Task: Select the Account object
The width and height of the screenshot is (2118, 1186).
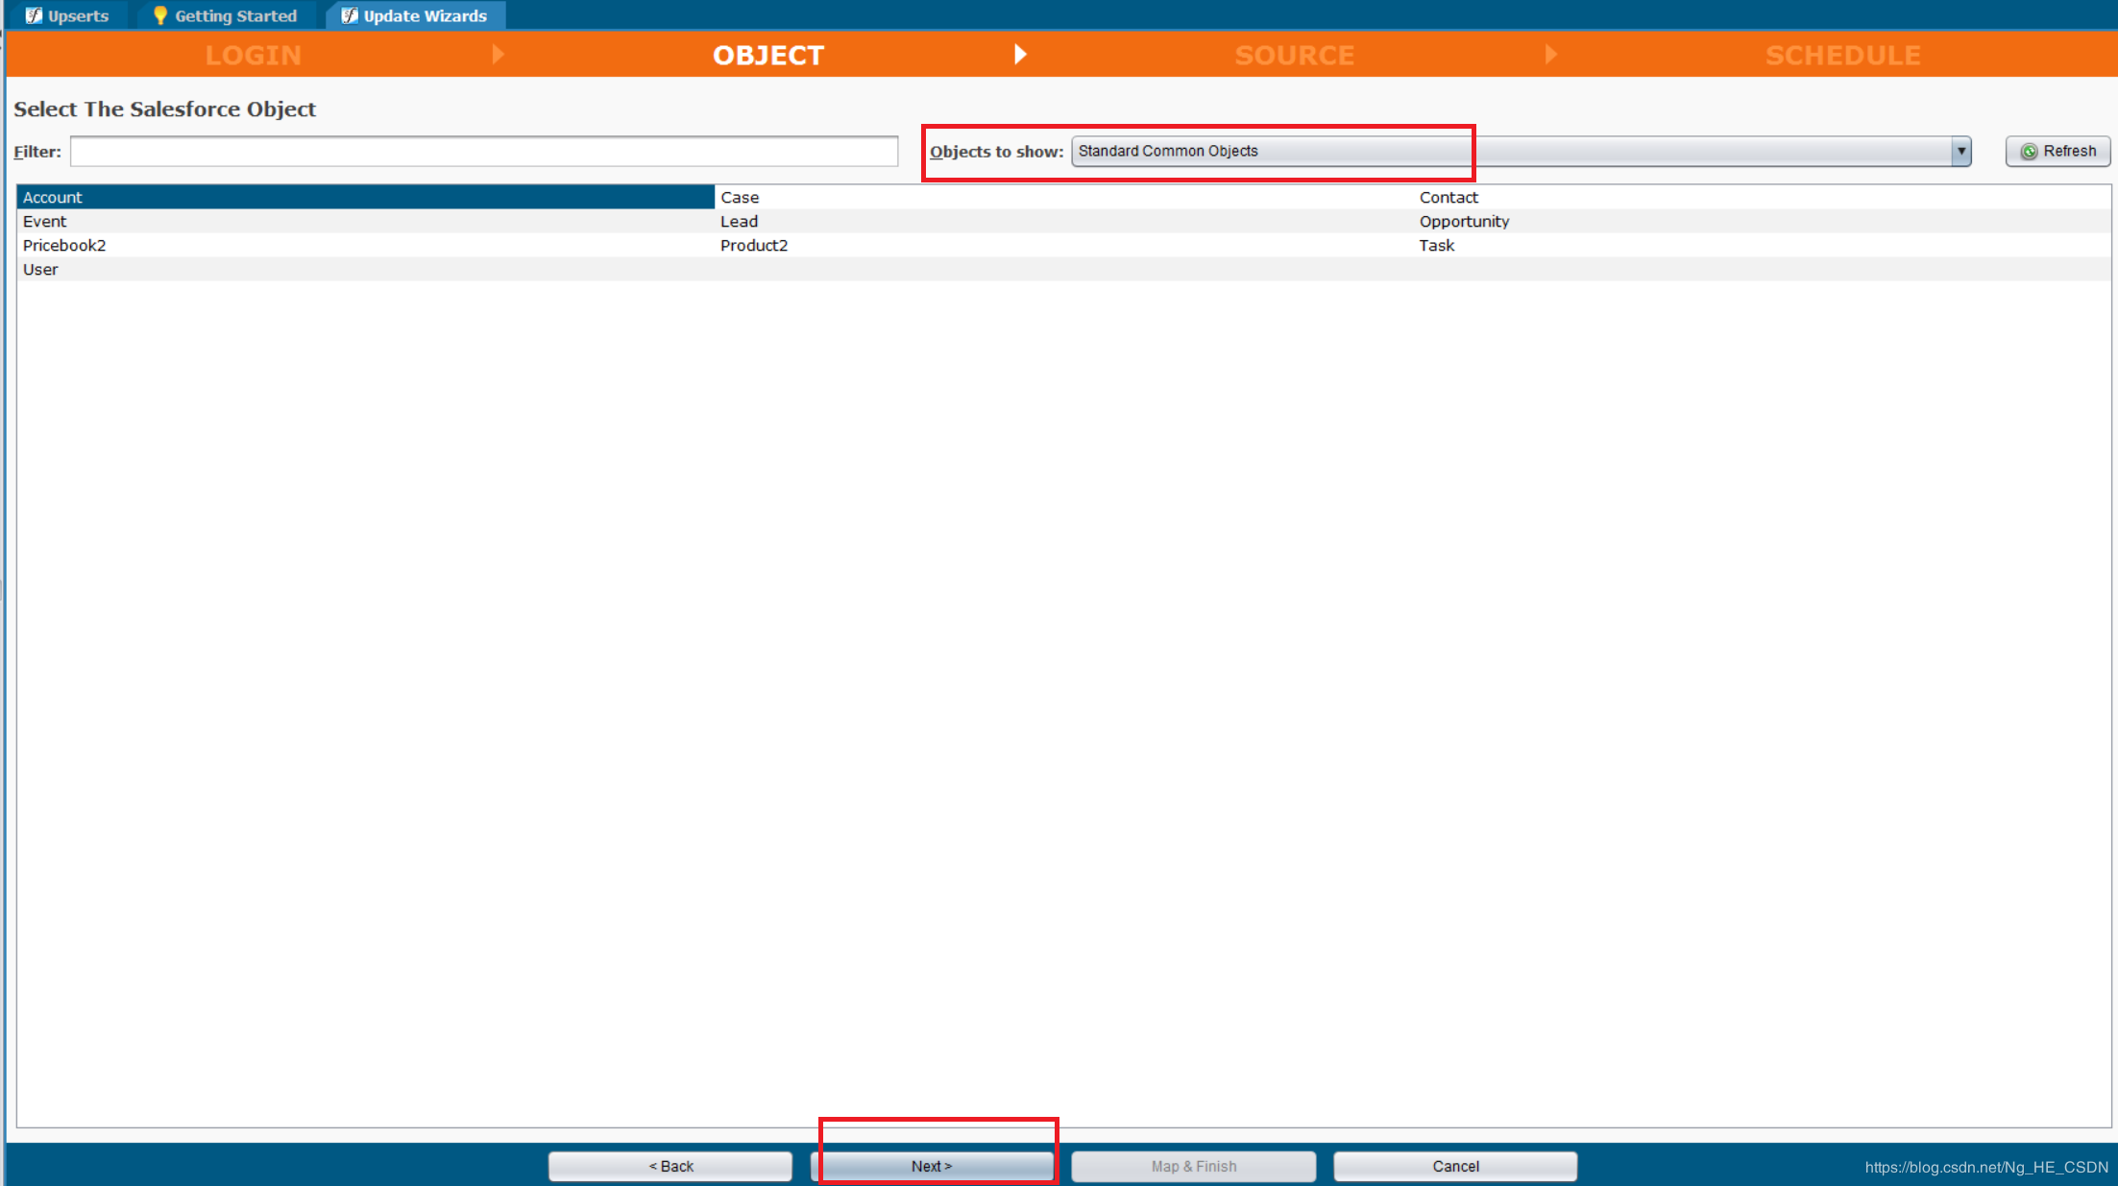Action: tap(365, 197)
